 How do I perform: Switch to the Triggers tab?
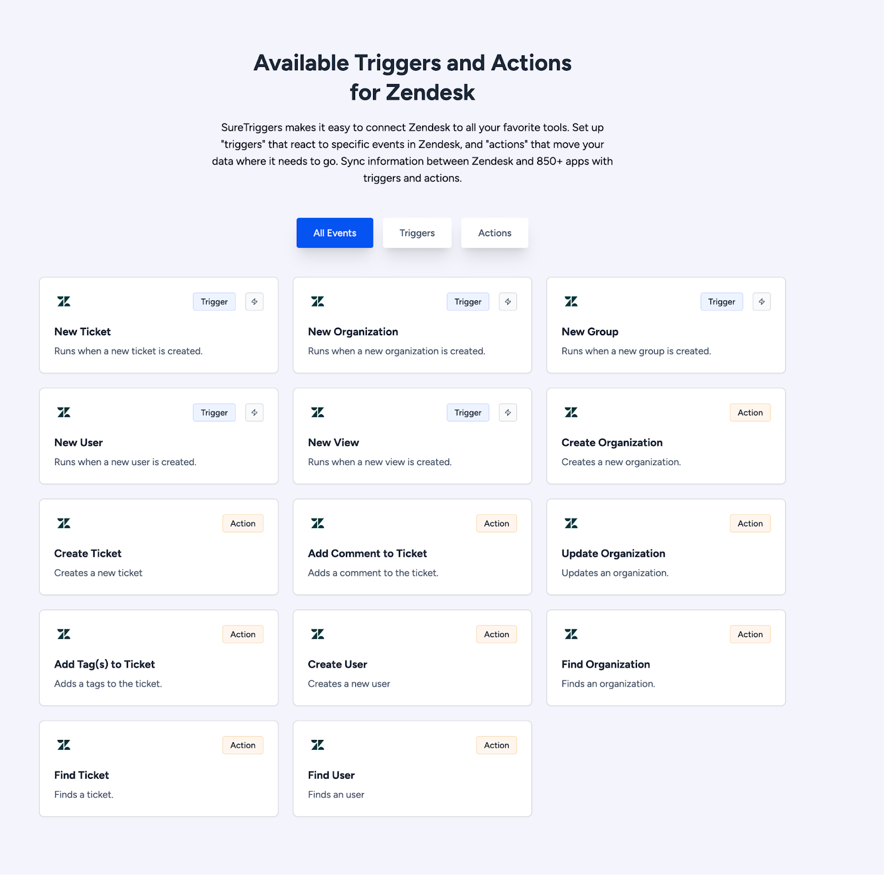417,233
